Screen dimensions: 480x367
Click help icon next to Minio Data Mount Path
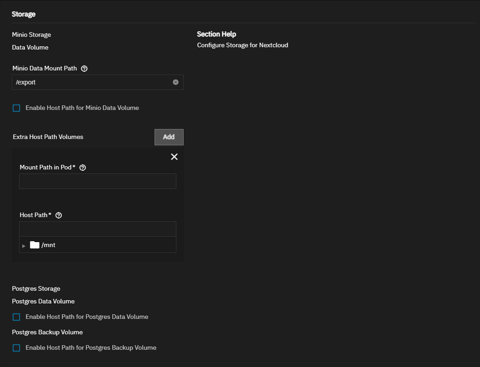[84, 69]
